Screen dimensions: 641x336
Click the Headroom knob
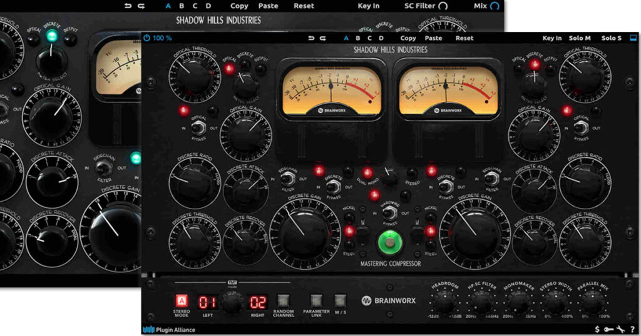click(x=444, y=302)
